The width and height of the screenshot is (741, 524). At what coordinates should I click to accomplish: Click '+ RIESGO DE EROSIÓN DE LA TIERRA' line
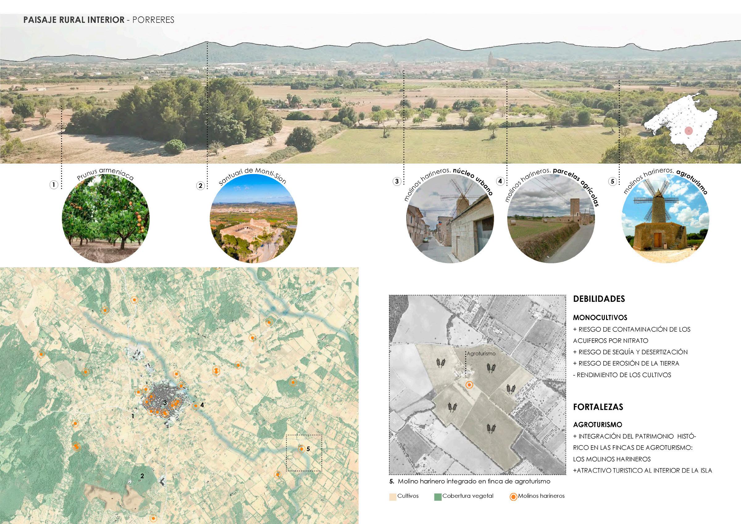pyautogui.click(x=626, y=363)
